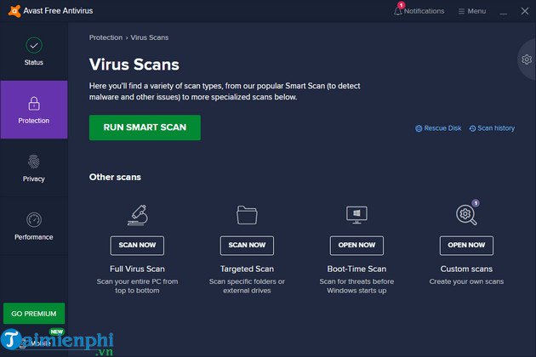Open the settings gear icon
The image size is (536, 357).
[527, 59]
